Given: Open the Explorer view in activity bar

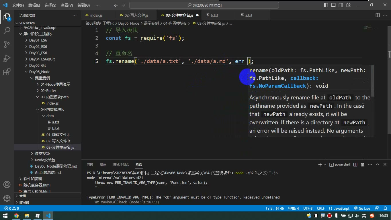Looking at the screenshot, I should [7, 17].
